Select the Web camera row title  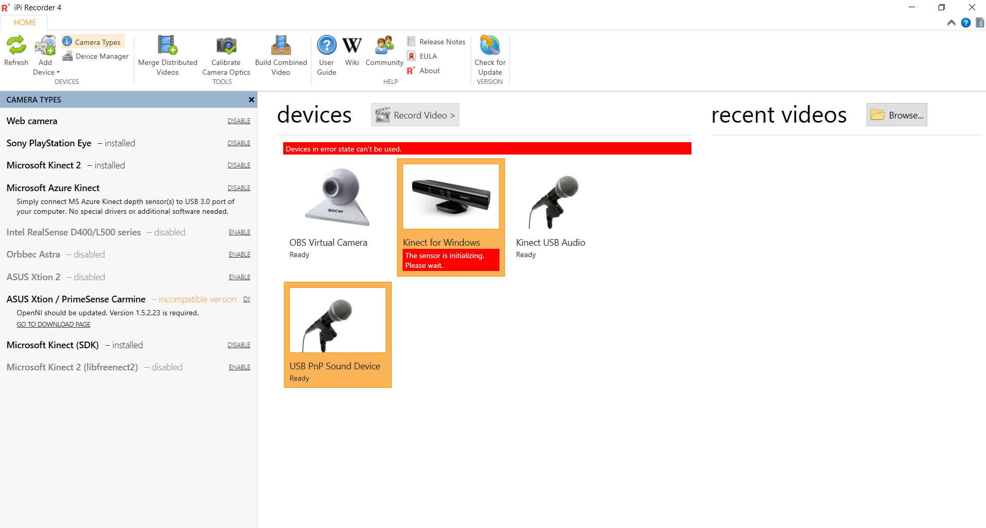[32, 121]
